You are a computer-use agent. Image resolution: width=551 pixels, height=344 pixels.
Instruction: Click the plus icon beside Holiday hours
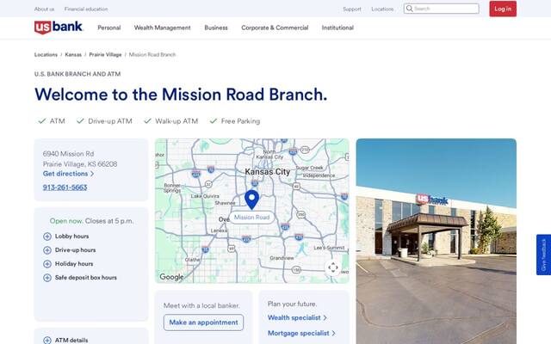(47, 264)
